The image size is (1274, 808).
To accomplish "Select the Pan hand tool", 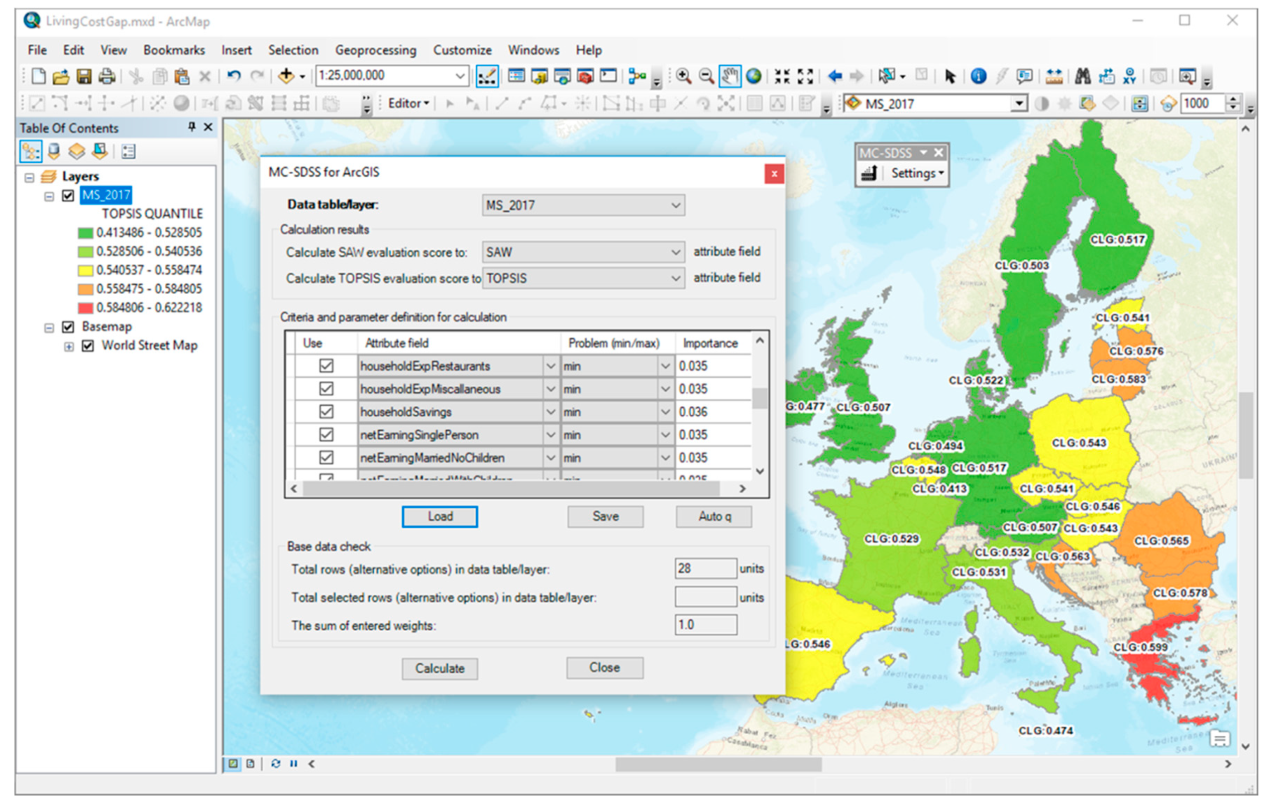I will coord(730,76).
